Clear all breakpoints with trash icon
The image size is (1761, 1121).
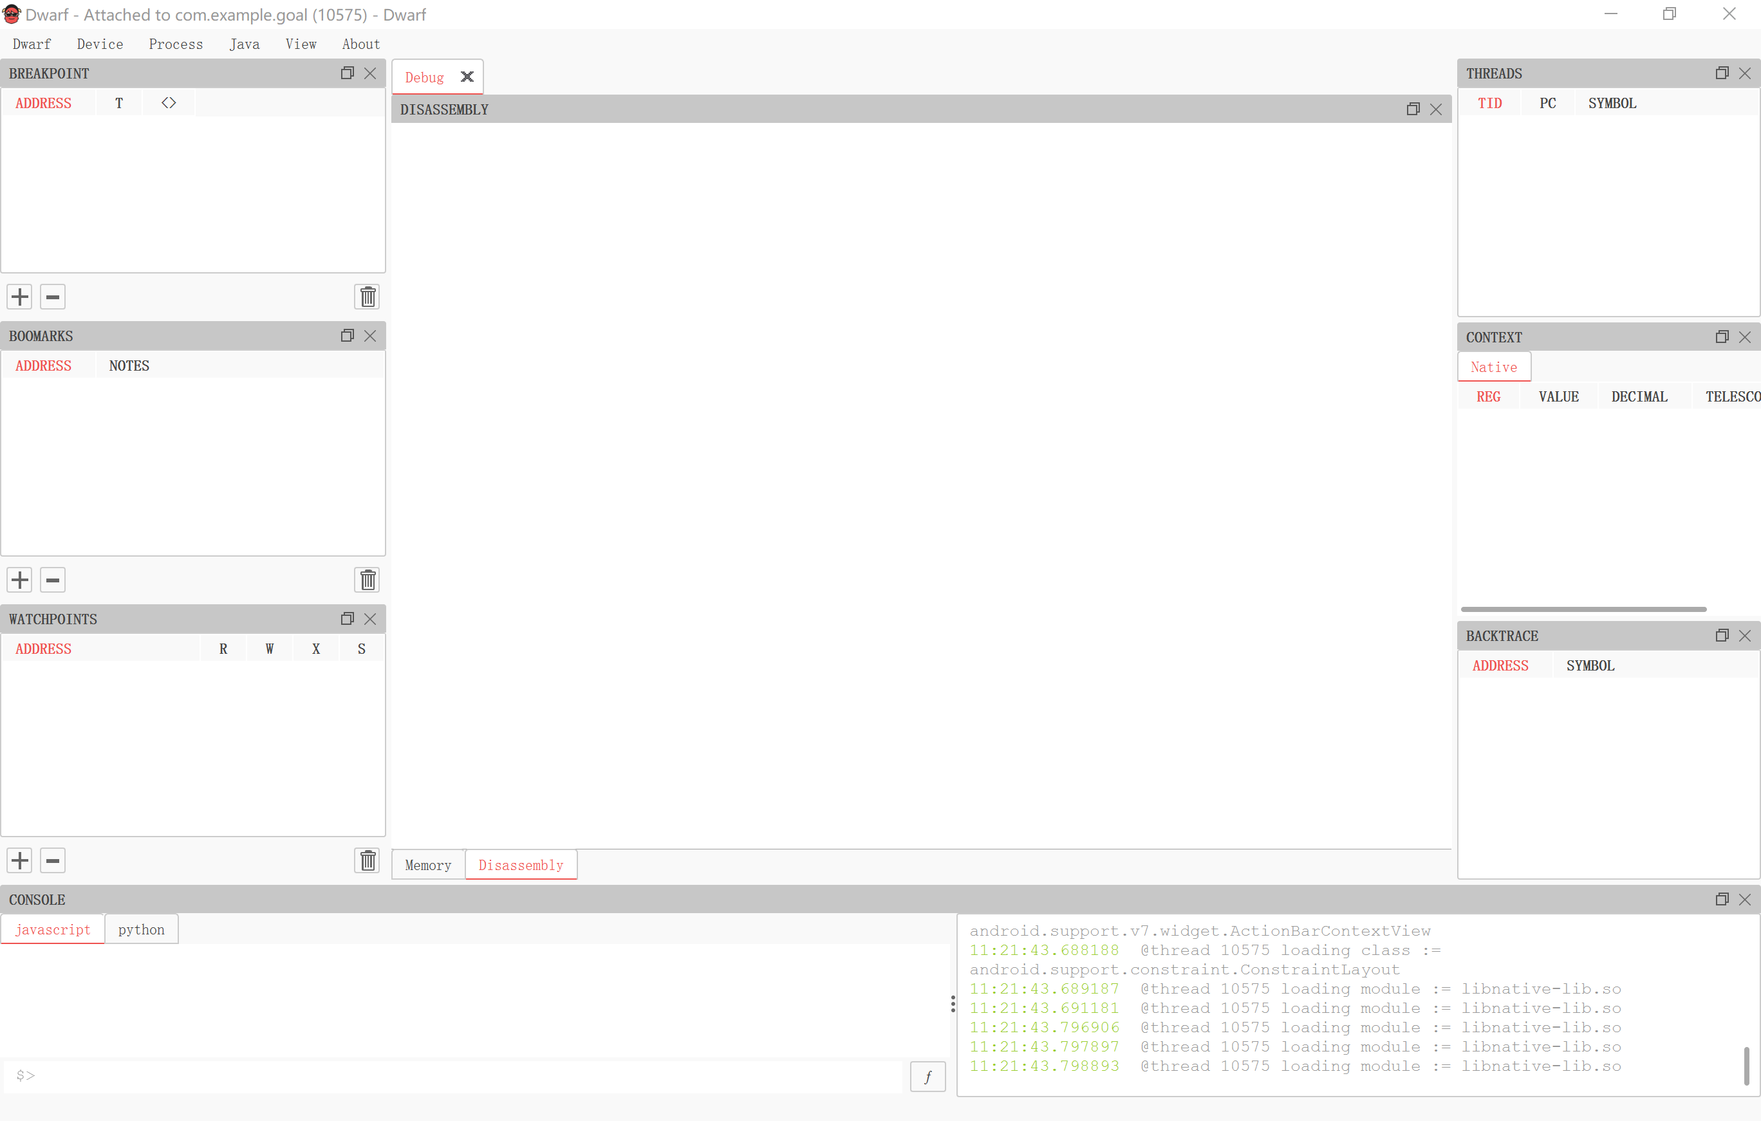368,297
